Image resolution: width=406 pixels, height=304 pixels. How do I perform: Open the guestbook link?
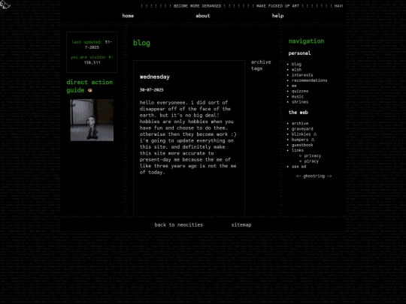pyautogui.click(x=302, y=145)
